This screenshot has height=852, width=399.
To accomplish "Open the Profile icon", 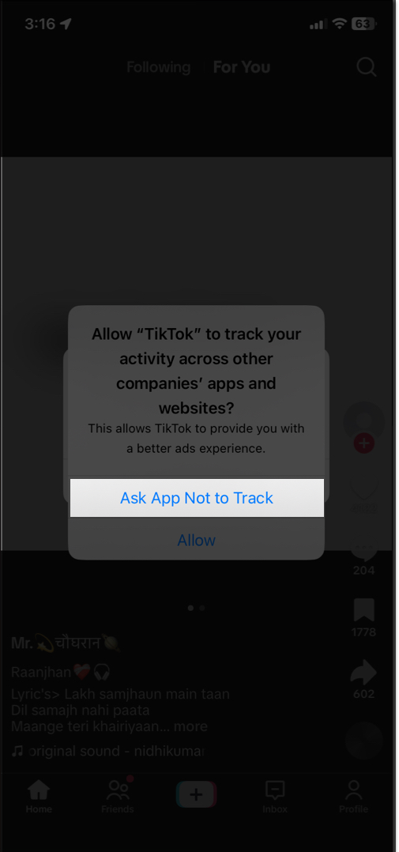I will point(353,790).
